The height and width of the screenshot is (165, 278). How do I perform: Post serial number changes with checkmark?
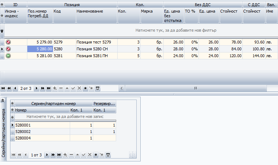pyautogui.click(x=83, y=155)
